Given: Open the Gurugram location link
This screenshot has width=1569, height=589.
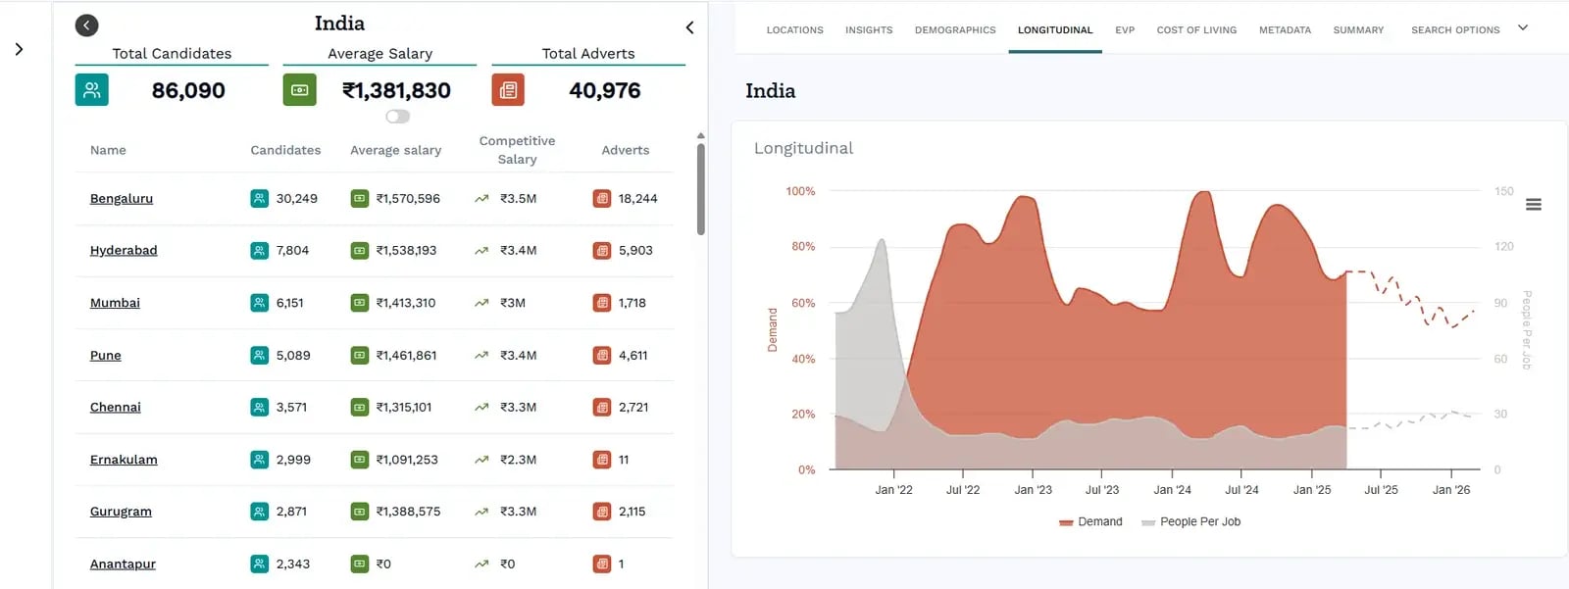Looking at the screenshot, I should (121, 512).
